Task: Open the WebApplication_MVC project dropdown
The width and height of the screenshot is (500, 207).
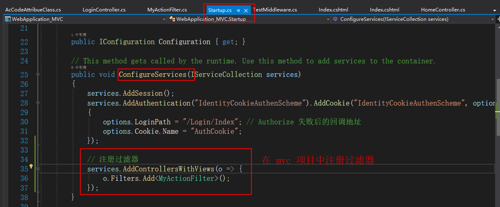Action: tap(164, 19)
